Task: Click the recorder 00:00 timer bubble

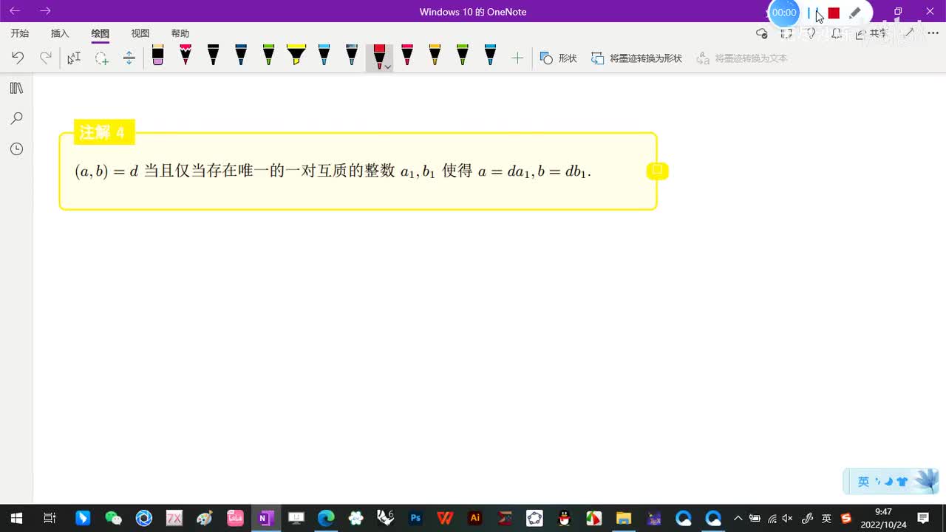Action: pyautogui.click(x=784, y=13)
